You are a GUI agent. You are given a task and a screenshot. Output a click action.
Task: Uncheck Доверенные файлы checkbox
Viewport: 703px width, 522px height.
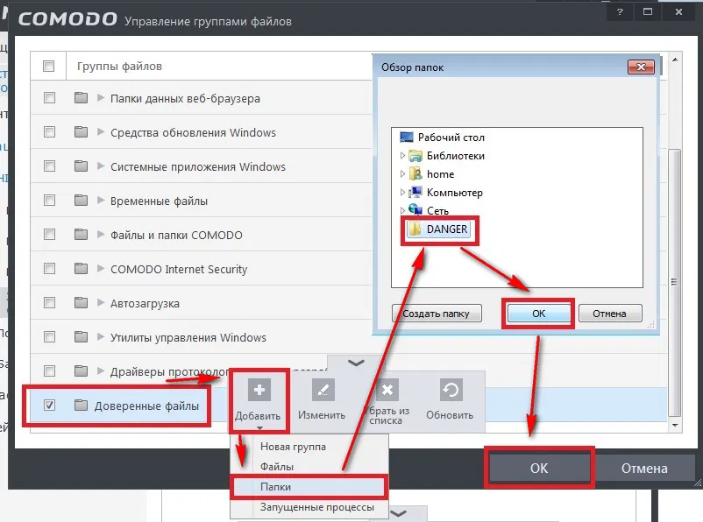[x=49, y=405]
